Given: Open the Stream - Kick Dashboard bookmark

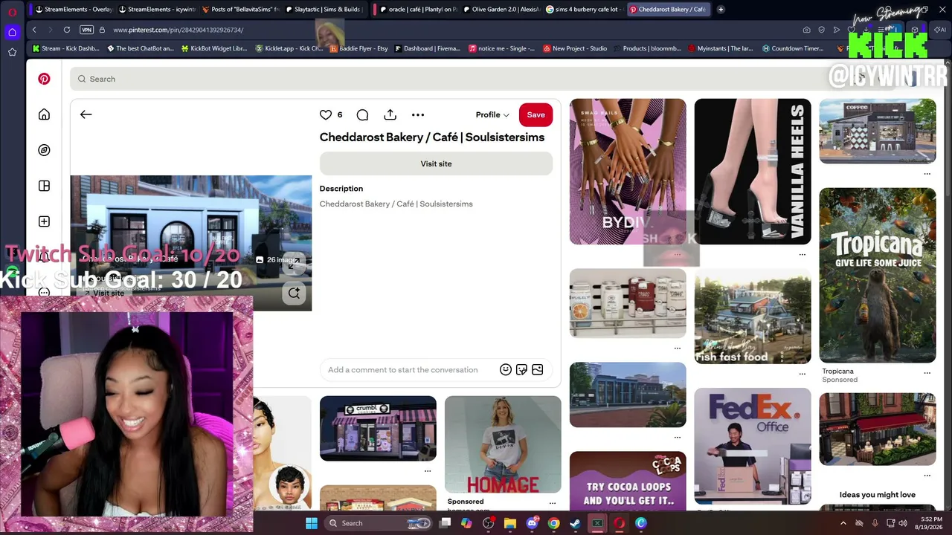Looking at the screenshot, I should pos(65,48).
